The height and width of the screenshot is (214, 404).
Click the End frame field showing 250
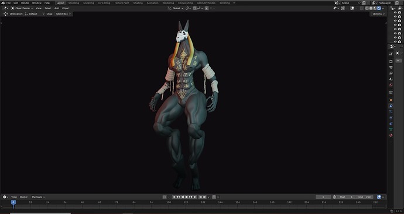[x=365, y=197]
